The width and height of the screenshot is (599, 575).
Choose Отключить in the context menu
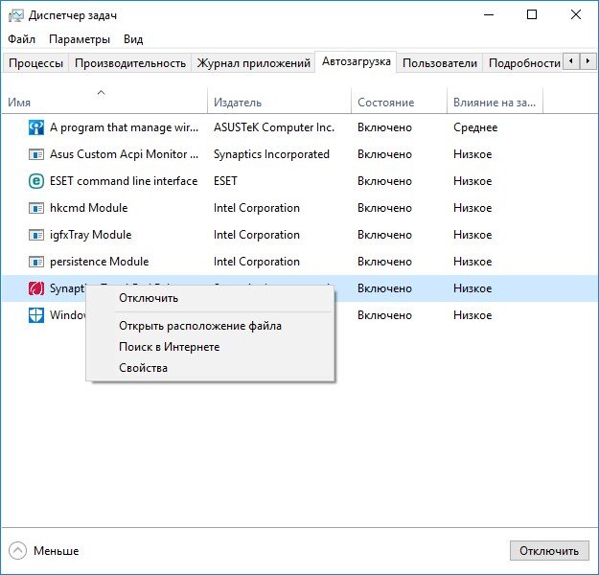210,298
